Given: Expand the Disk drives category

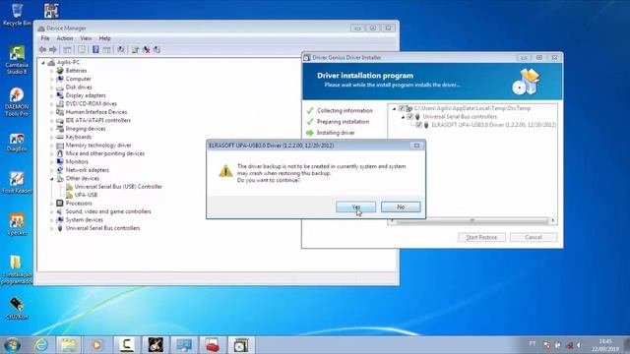Looking at the screenshot, I should click(x=52, y=88).
